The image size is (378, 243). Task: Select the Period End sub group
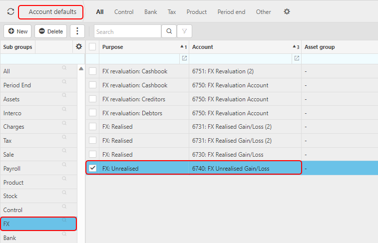pos(38,85)
